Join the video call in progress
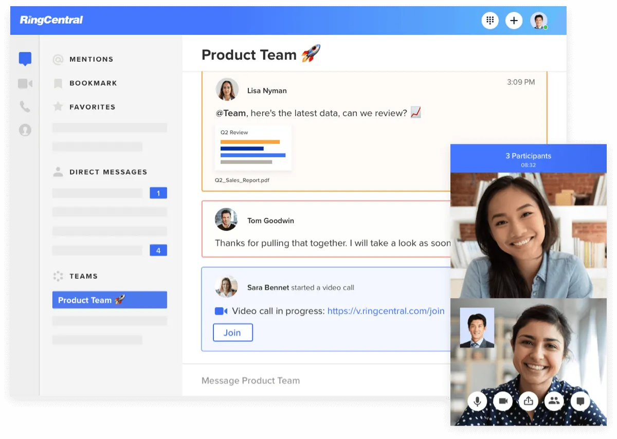 click(x=232, y=333)
